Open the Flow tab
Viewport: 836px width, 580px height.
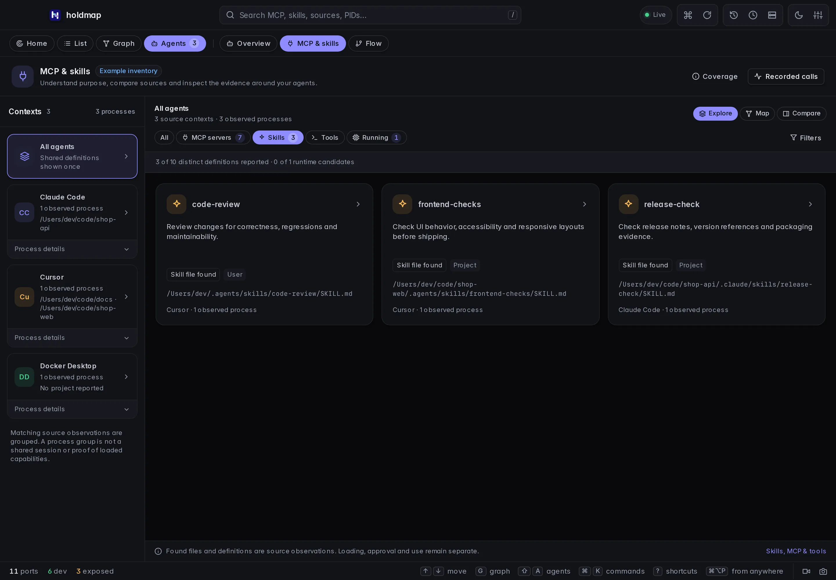pyautogui.click(x=369, y=43)
